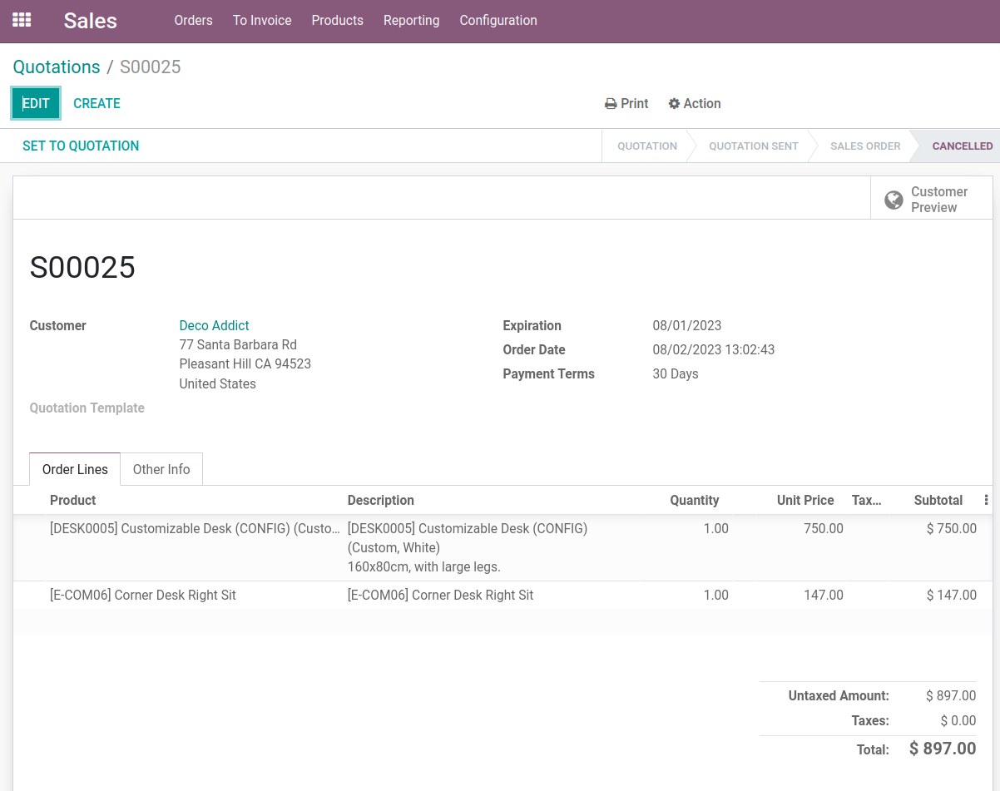Click the globe icon for Customer Preview
This screenshot has height=791, width=1000.
(x=894, y=200)
